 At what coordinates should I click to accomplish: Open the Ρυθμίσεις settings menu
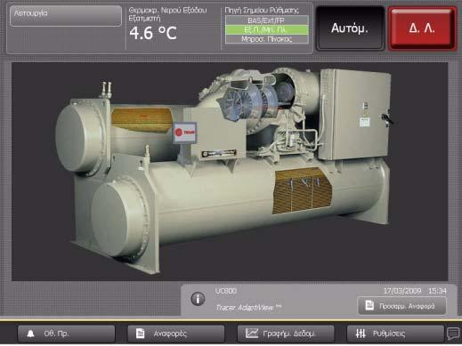395,334
